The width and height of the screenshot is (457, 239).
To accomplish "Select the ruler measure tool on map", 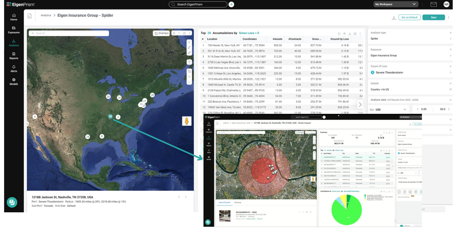I will [x=189, y=53].
